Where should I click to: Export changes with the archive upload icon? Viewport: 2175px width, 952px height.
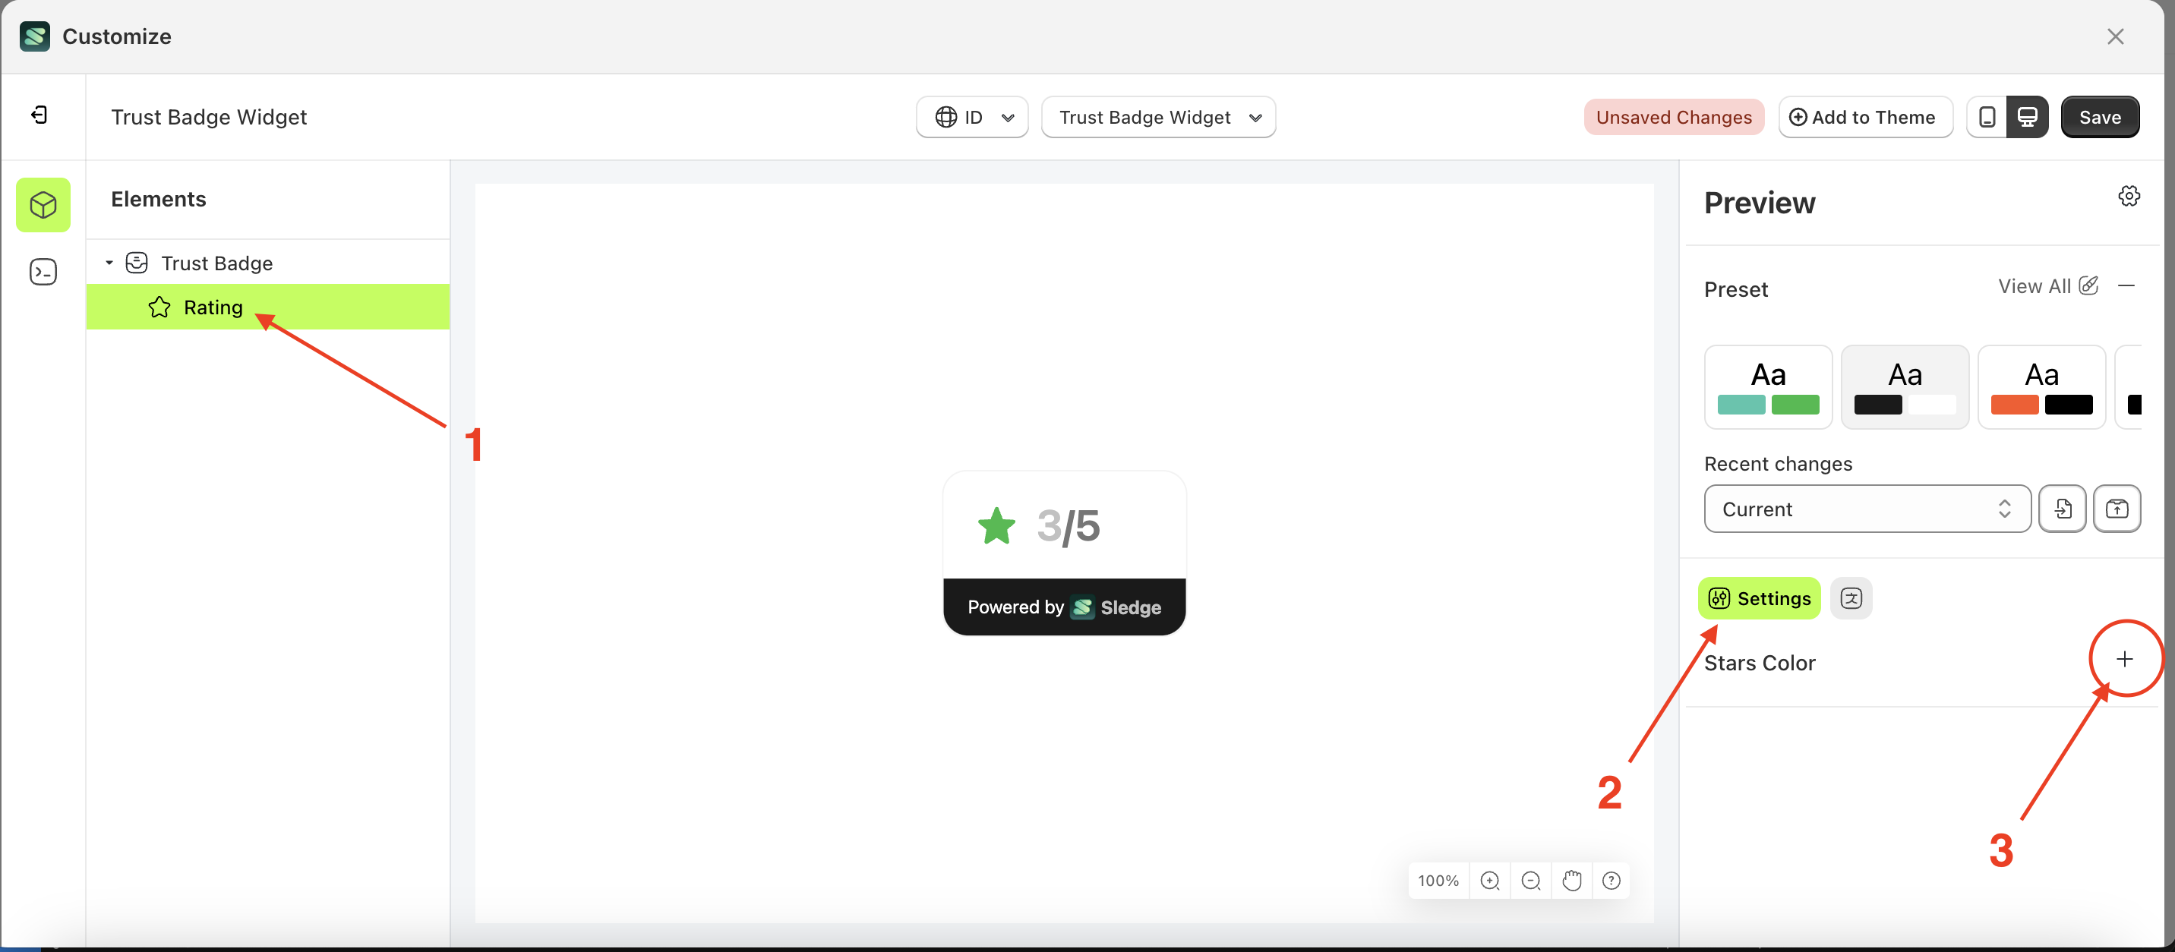click(x=2117, y=508)
